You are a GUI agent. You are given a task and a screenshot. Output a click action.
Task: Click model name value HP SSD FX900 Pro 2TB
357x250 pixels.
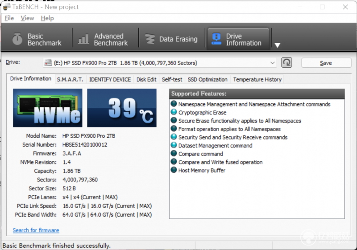89,136
